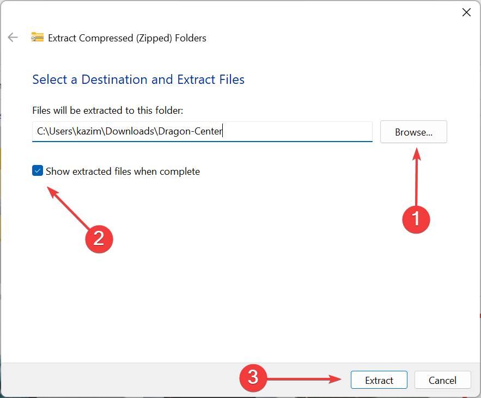Click 'Dragon-Center' at the end of the path
This screenshot has width=481, height=398.
pyautogui.click(x=191, y=132)
